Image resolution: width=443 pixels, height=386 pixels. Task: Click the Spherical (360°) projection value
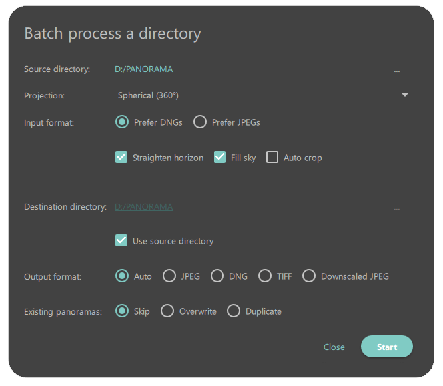[148, 95]
